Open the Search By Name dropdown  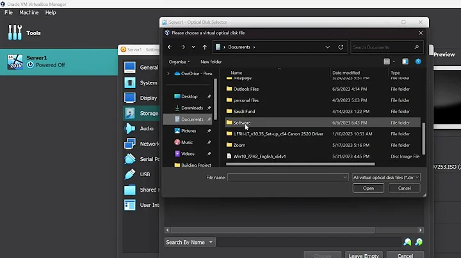click(190, 242)
